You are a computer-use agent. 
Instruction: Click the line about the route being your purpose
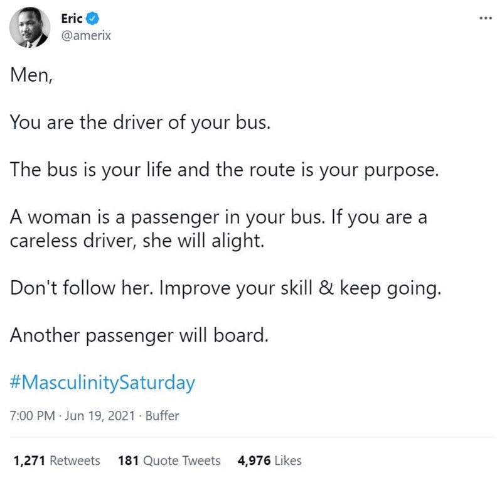[224, 170]
